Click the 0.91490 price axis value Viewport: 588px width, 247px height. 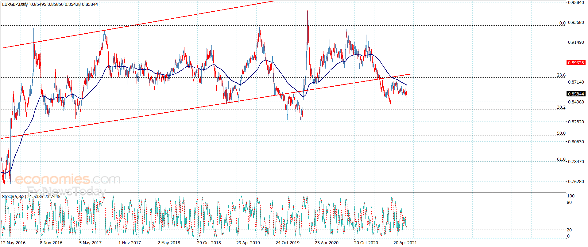pyautogui.click(x=576, y=42)
